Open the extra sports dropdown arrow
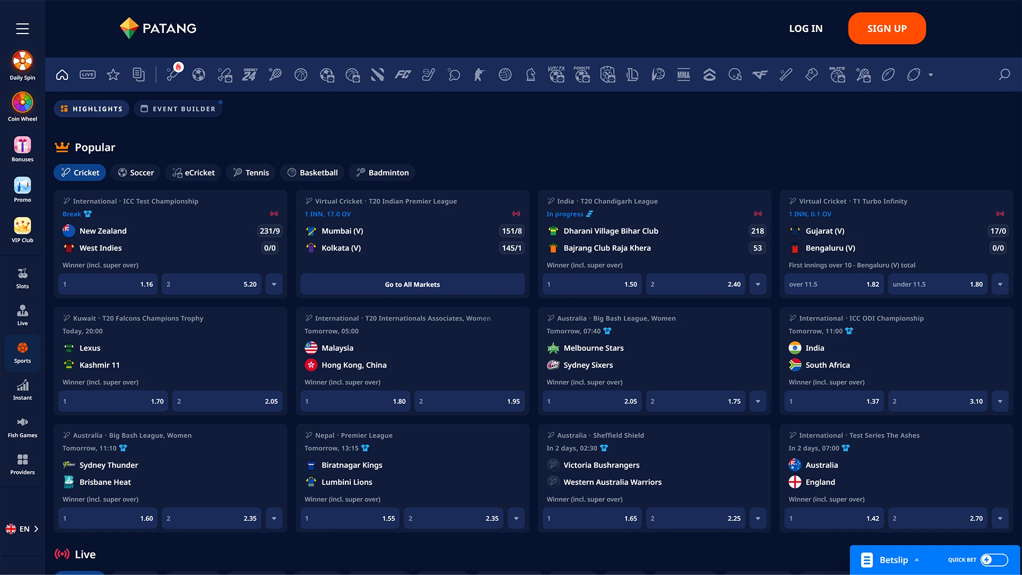Screen dimensions: 1022x575 pyautogui.click(x=930, y=75)
